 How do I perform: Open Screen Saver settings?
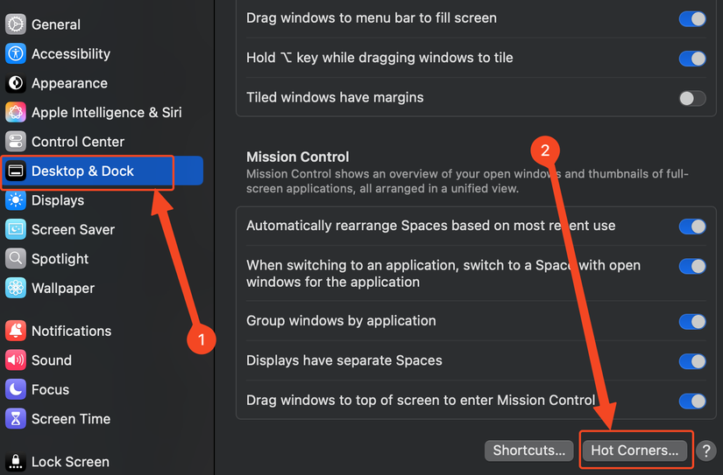[x=103, y=229]
